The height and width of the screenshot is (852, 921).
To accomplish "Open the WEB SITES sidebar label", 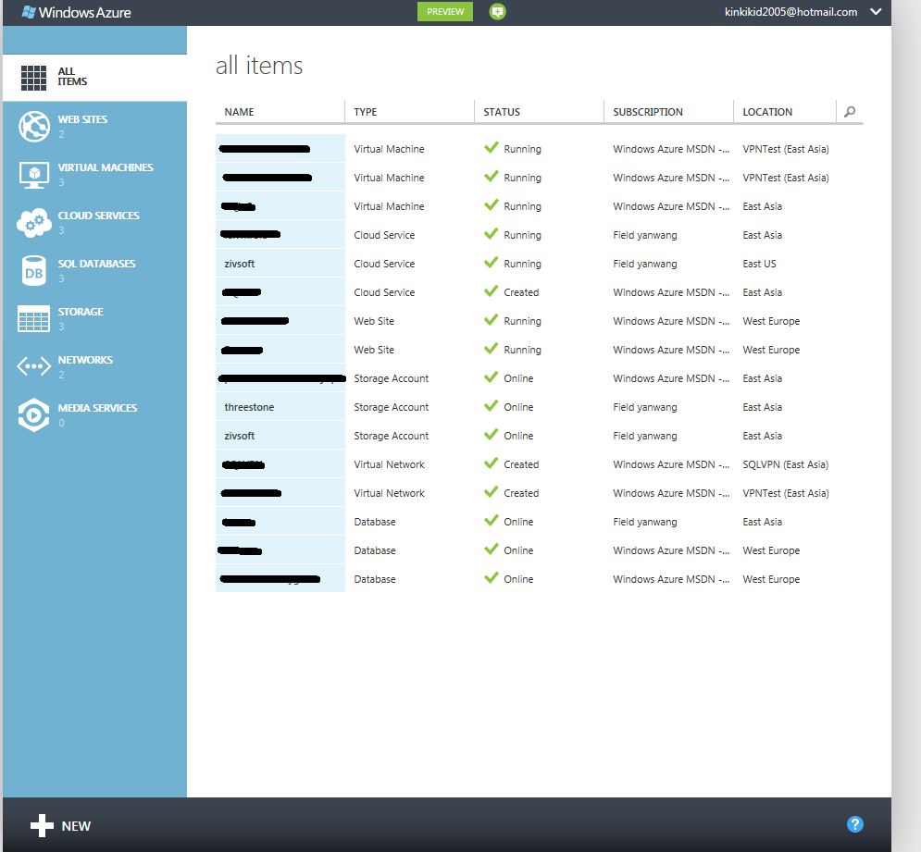I will (82, 119).
